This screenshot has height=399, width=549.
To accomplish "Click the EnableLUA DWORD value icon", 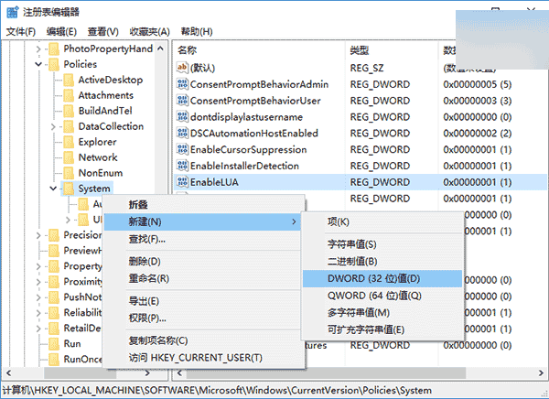I will click(181, 182).
